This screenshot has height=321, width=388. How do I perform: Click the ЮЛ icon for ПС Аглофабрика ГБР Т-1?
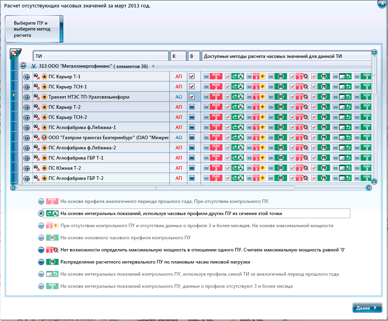(36, 158)
